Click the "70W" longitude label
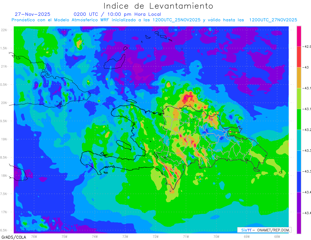 (216, 236)
